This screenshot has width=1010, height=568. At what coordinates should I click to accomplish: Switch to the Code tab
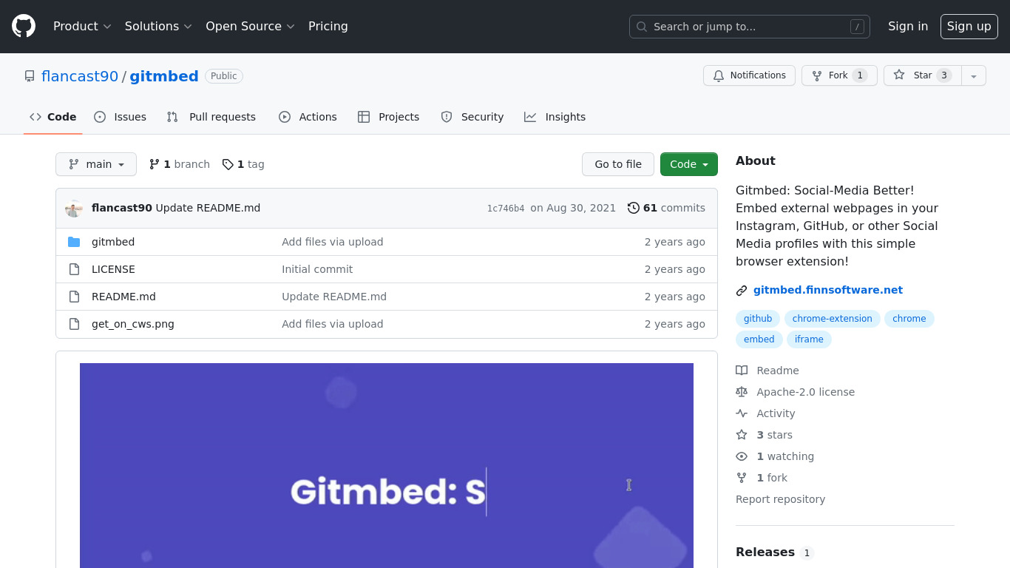pyautogui.click(x=53, y=117)
